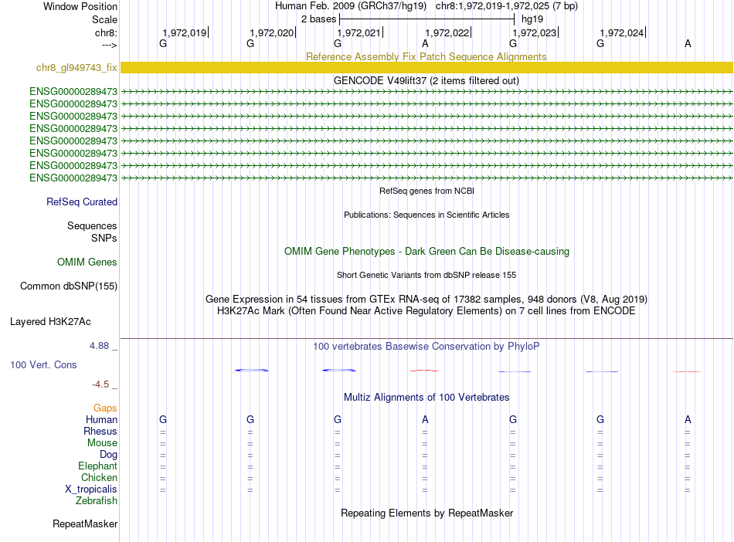The width and height of the screenshot is (734, 542).
Task: Click the 1,972,022 ruler position label
Action: click(x=447, y=32)
